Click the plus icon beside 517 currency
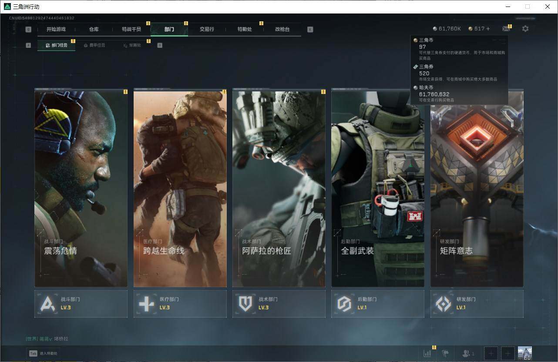This screenshot has height=362, width=558. point(488,29)
